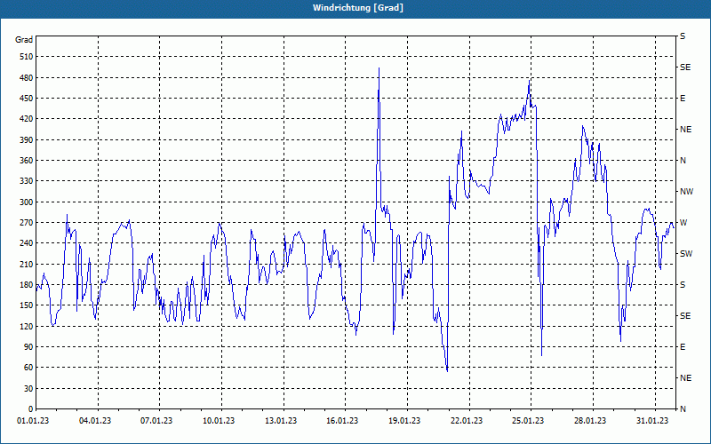711x444 pixels.
Task: Select the 90 degree axis label
Action: [x=28, y=347]
